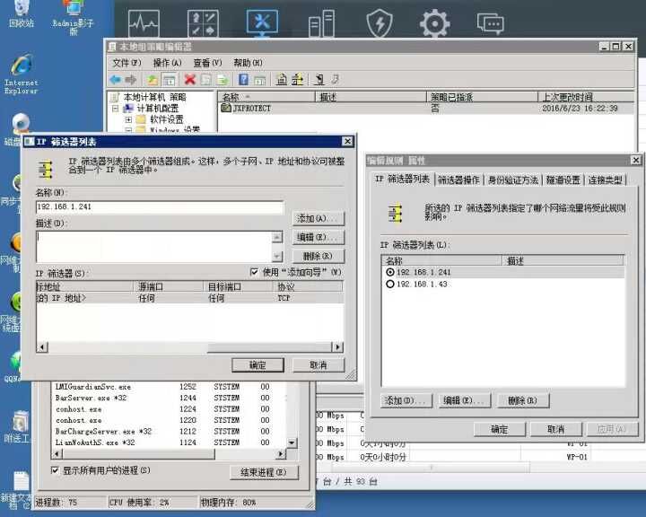Expand the 软件设置 tree node
The image size is (646, 517).
click(128, 119)
